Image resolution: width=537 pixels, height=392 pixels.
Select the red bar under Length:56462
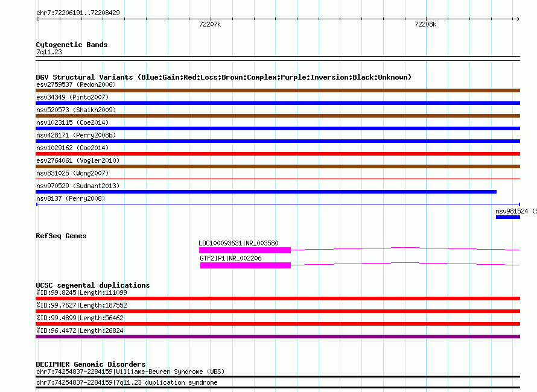click(278, 324)
